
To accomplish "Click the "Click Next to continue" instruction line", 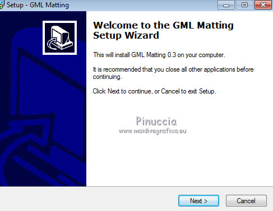I will (x=154, y=91).
